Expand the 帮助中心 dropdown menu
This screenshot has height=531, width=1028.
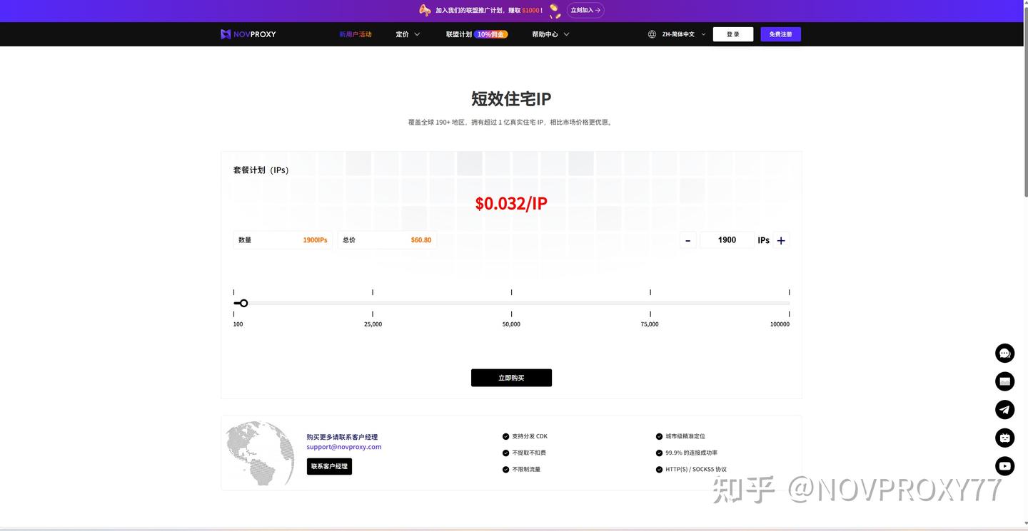tap(550, 33)
